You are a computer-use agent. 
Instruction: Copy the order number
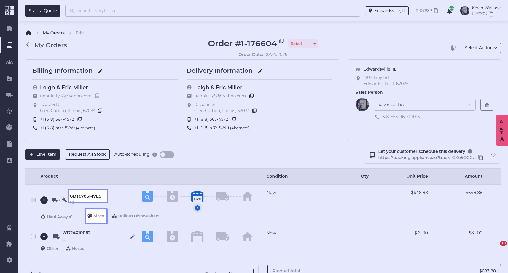coord(281,41)
